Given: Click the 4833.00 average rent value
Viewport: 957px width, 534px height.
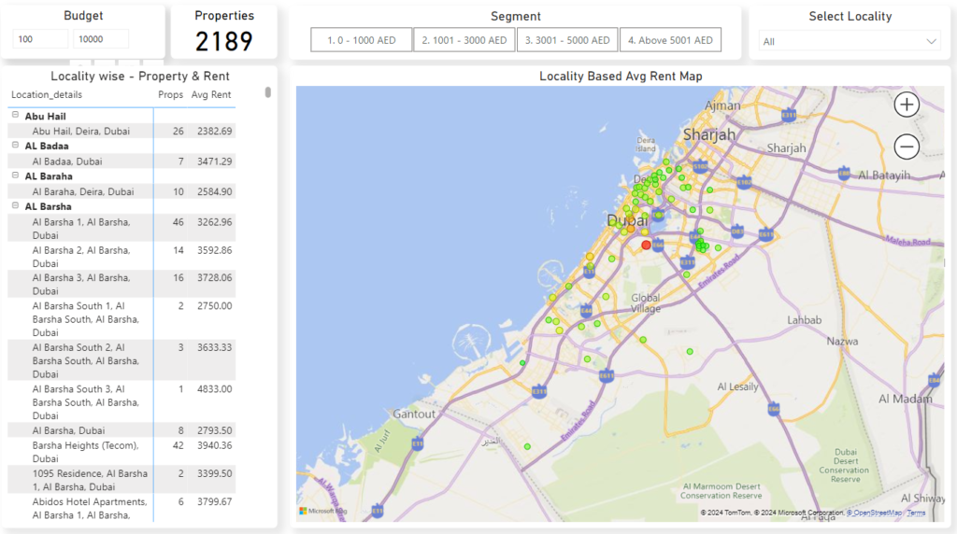Looking at the screenshot, I should (x=214, y=389).
